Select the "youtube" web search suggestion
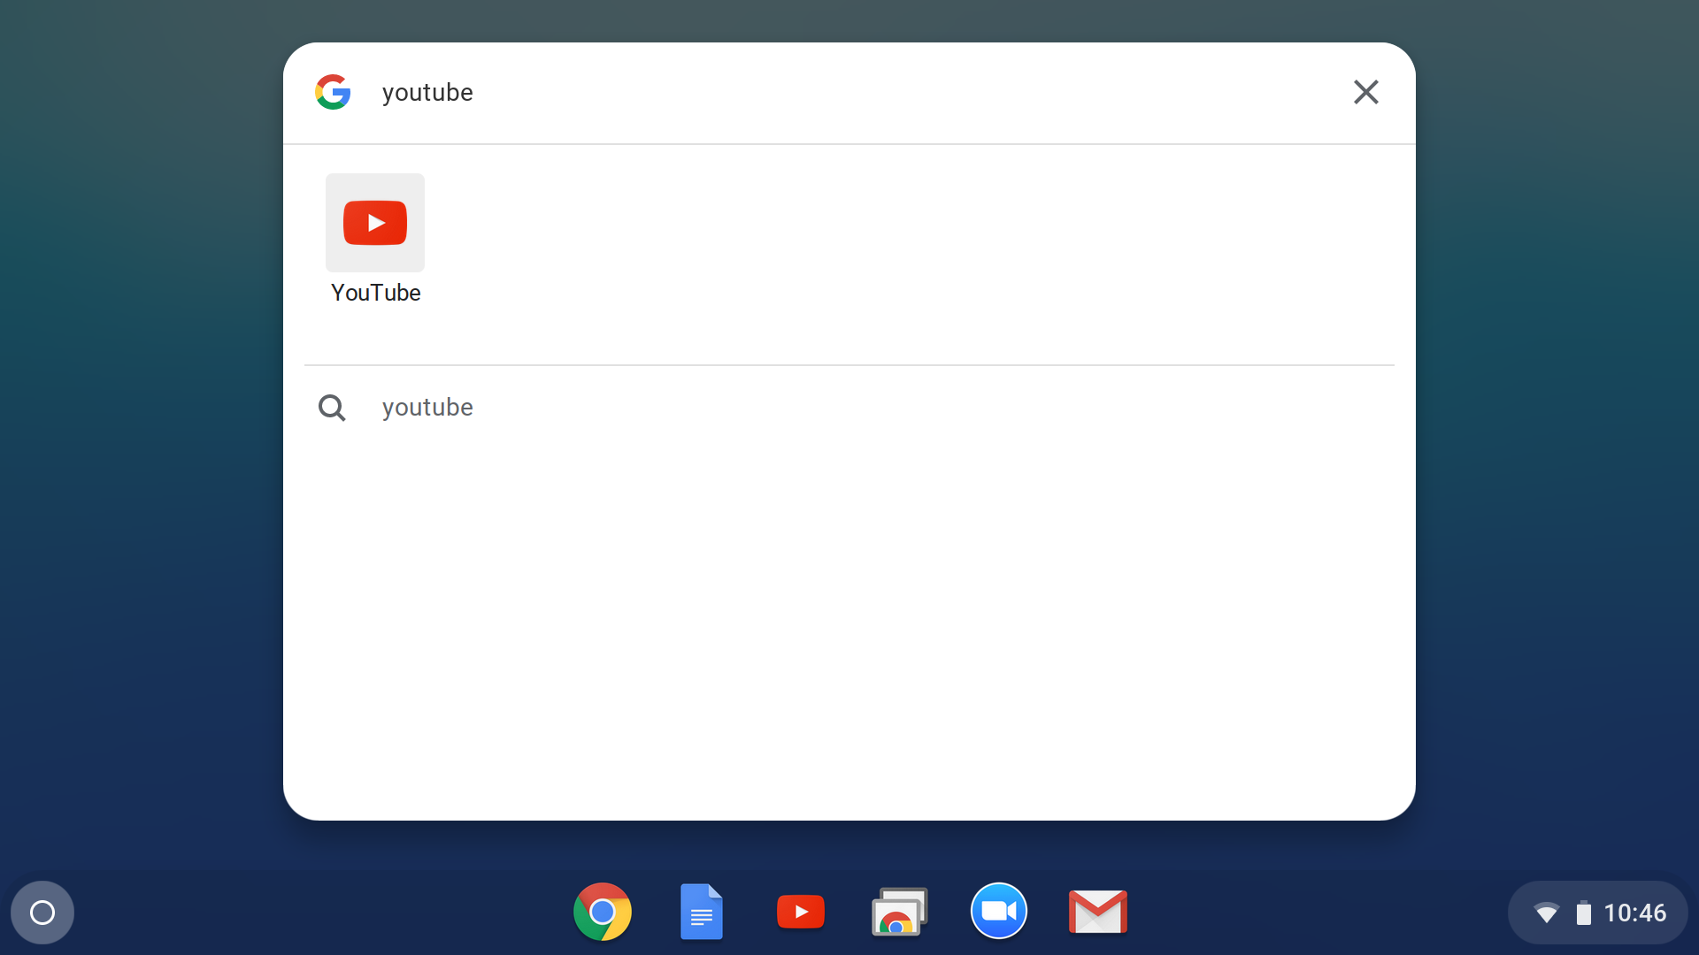This screenshot has height=955, width=1699. coord(849,407)
